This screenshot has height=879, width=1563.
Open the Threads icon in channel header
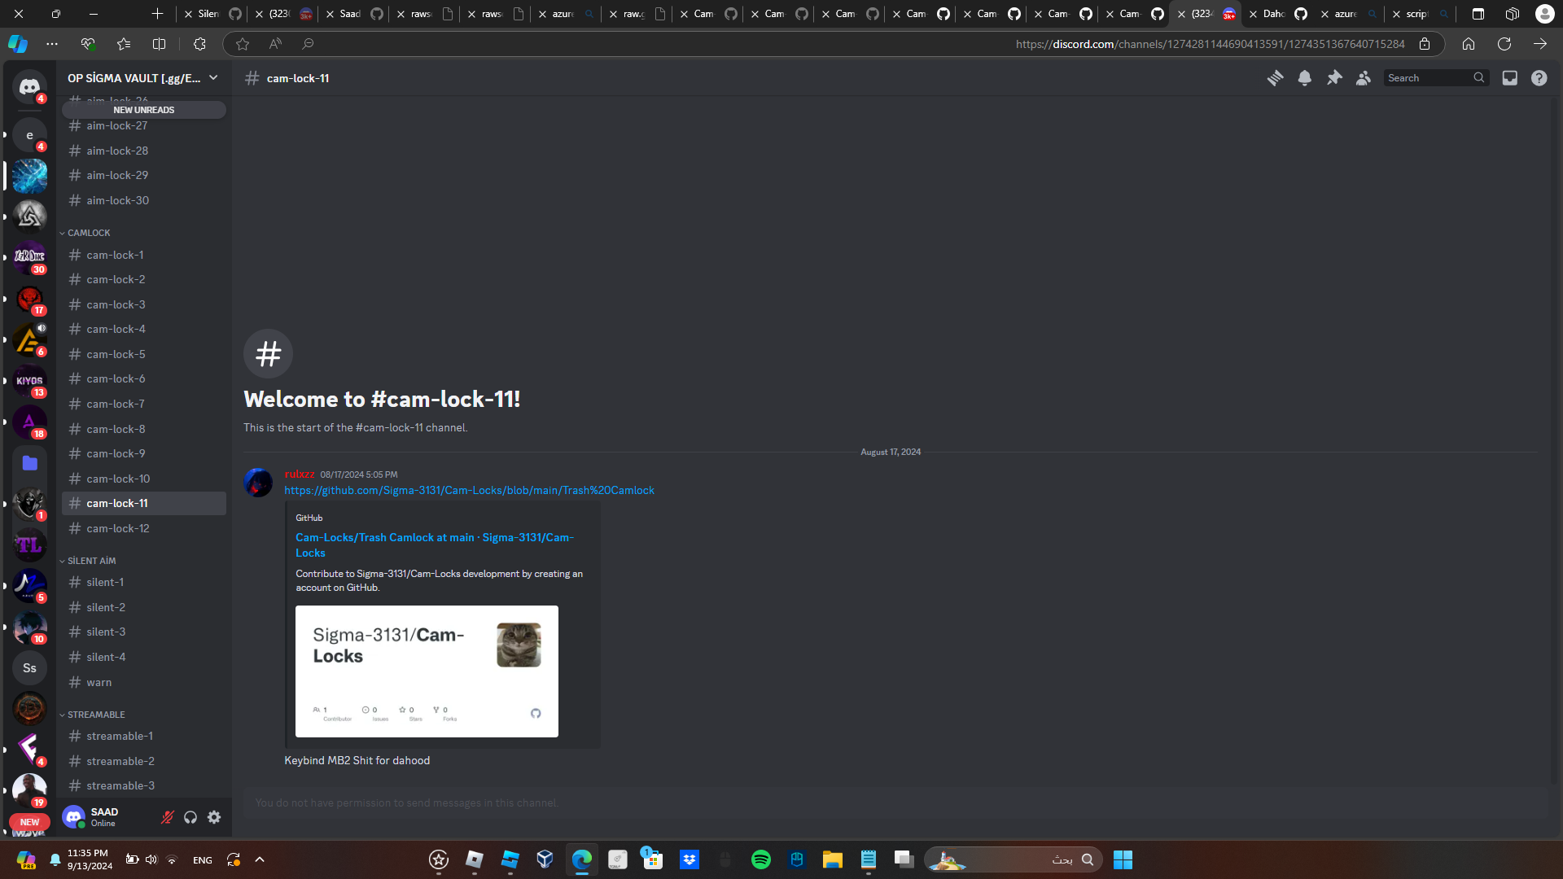click(1275, 78)
